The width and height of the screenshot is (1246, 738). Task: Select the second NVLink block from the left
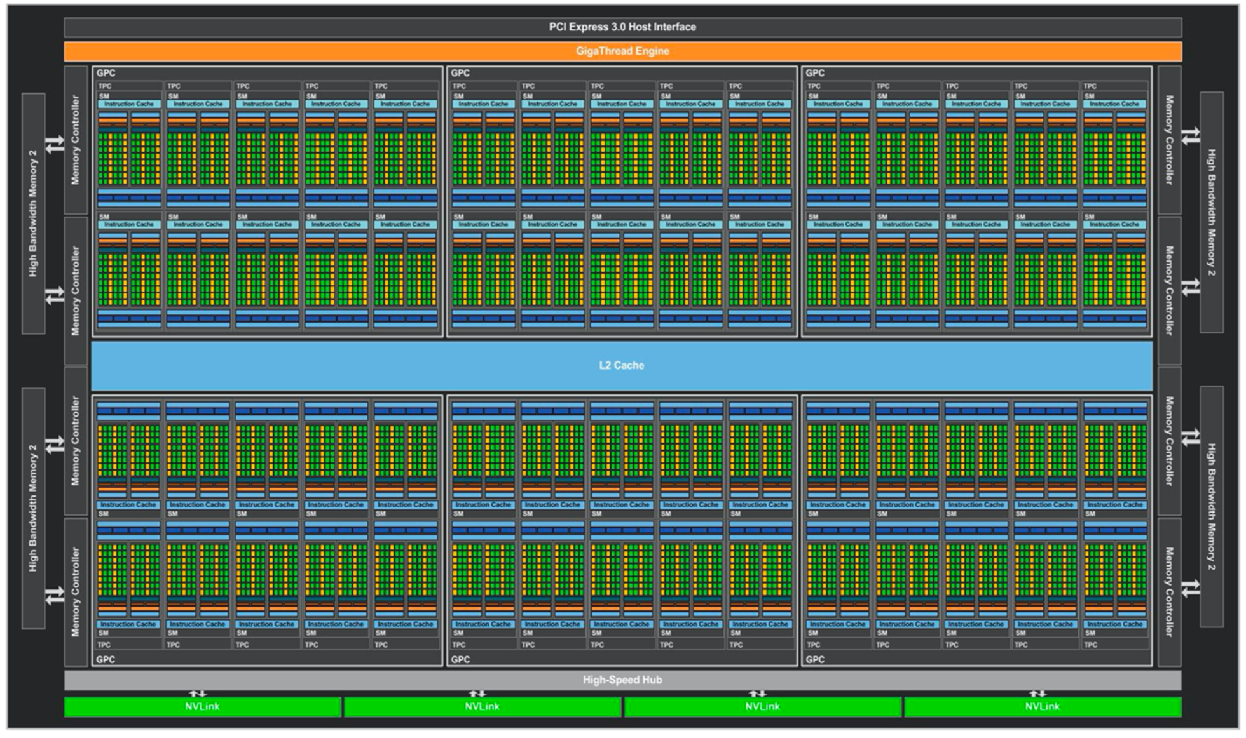pyautogui.click(x=482, y=706)
